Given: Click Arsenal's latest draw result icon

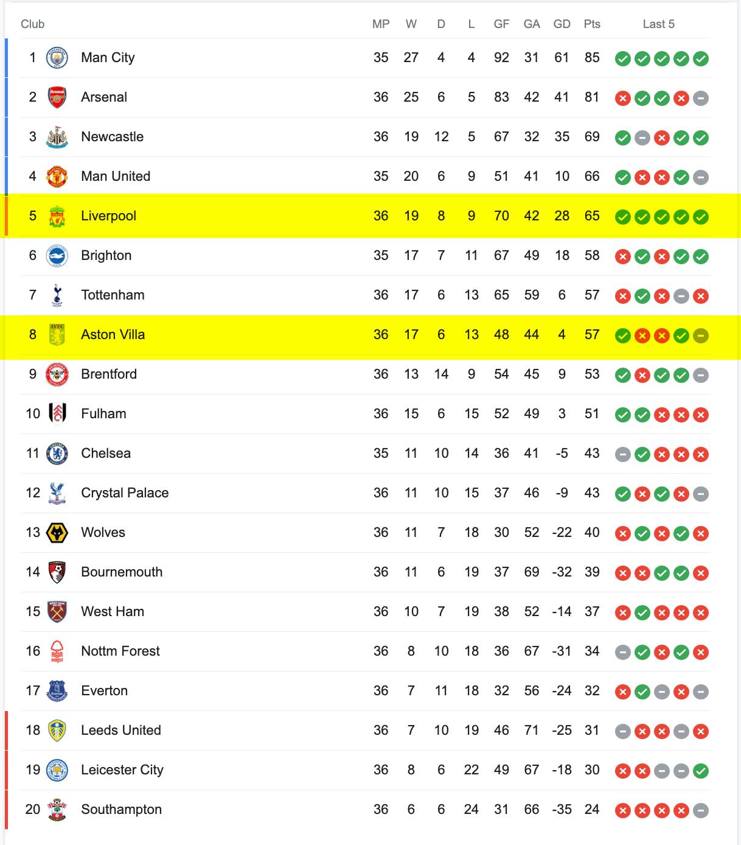Looking at the screenshot, I should 701,99.
